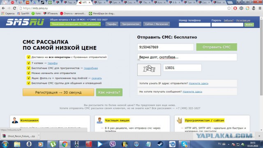Click the Номер телефона login field

(194, 25)
